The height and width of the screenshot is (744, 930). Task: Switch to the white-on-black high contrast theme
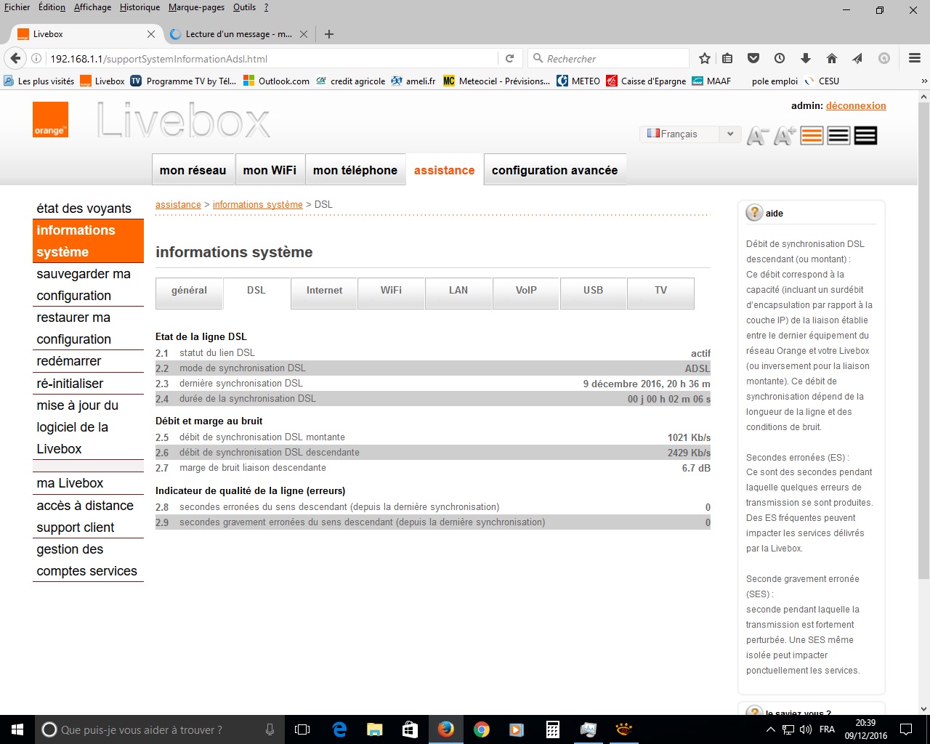[x=865, y=136]
